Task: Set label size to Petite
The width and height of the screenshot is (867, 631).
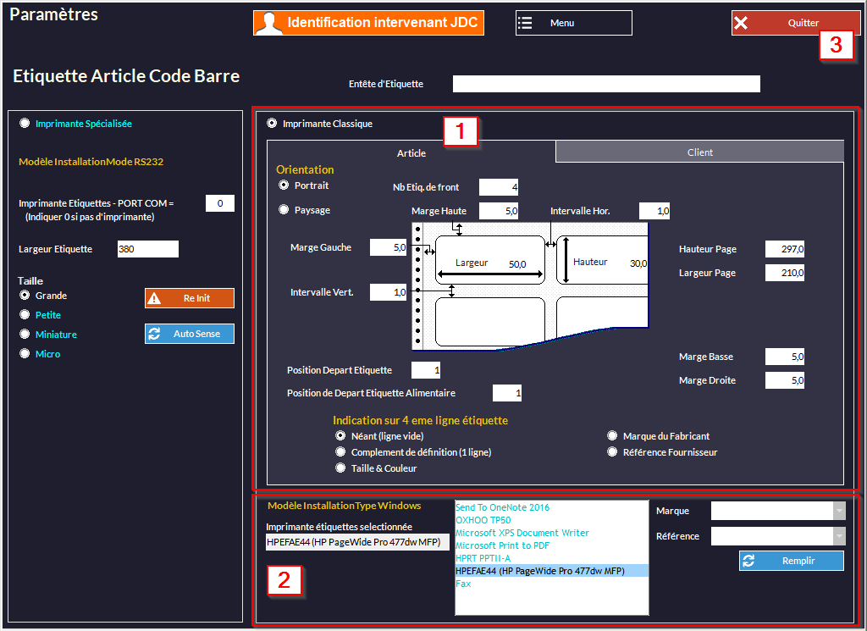Action: (x=25, y=314)
